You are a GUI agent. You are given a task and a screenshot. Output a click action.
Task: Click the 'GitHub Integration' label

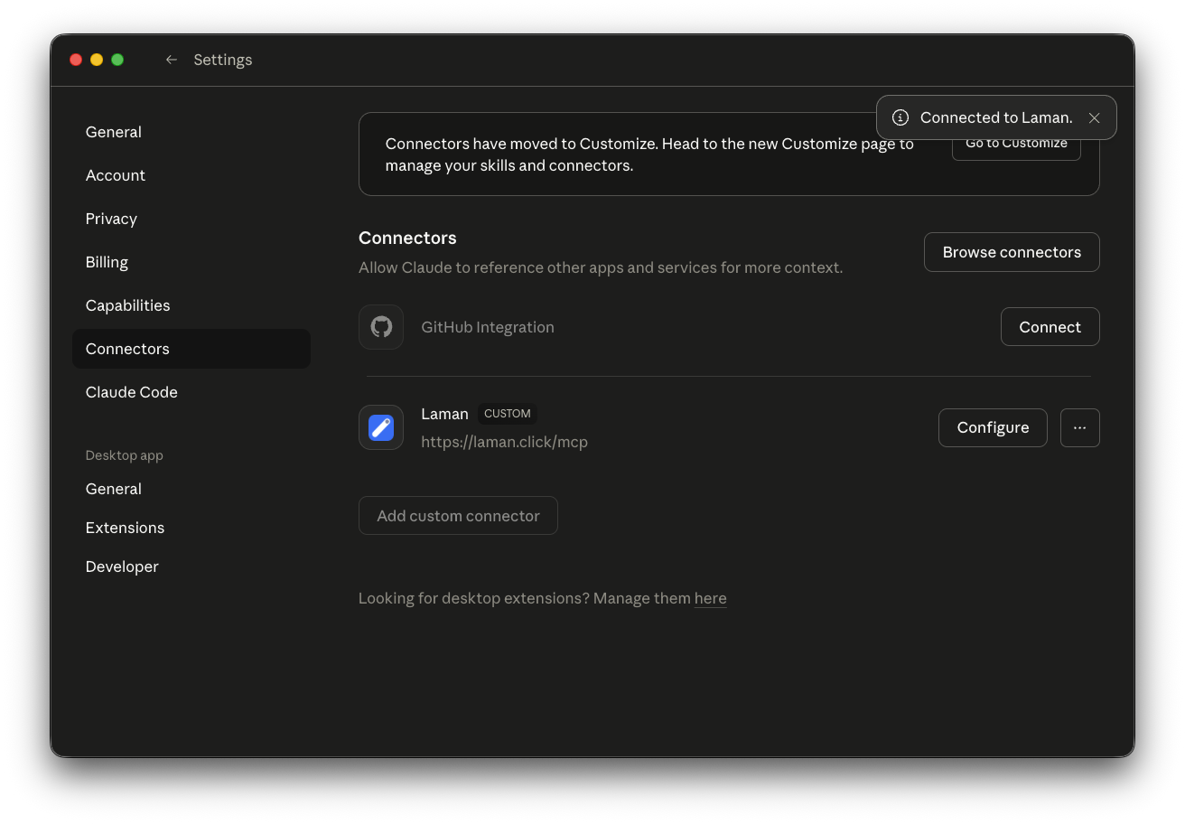click(488, 327)
